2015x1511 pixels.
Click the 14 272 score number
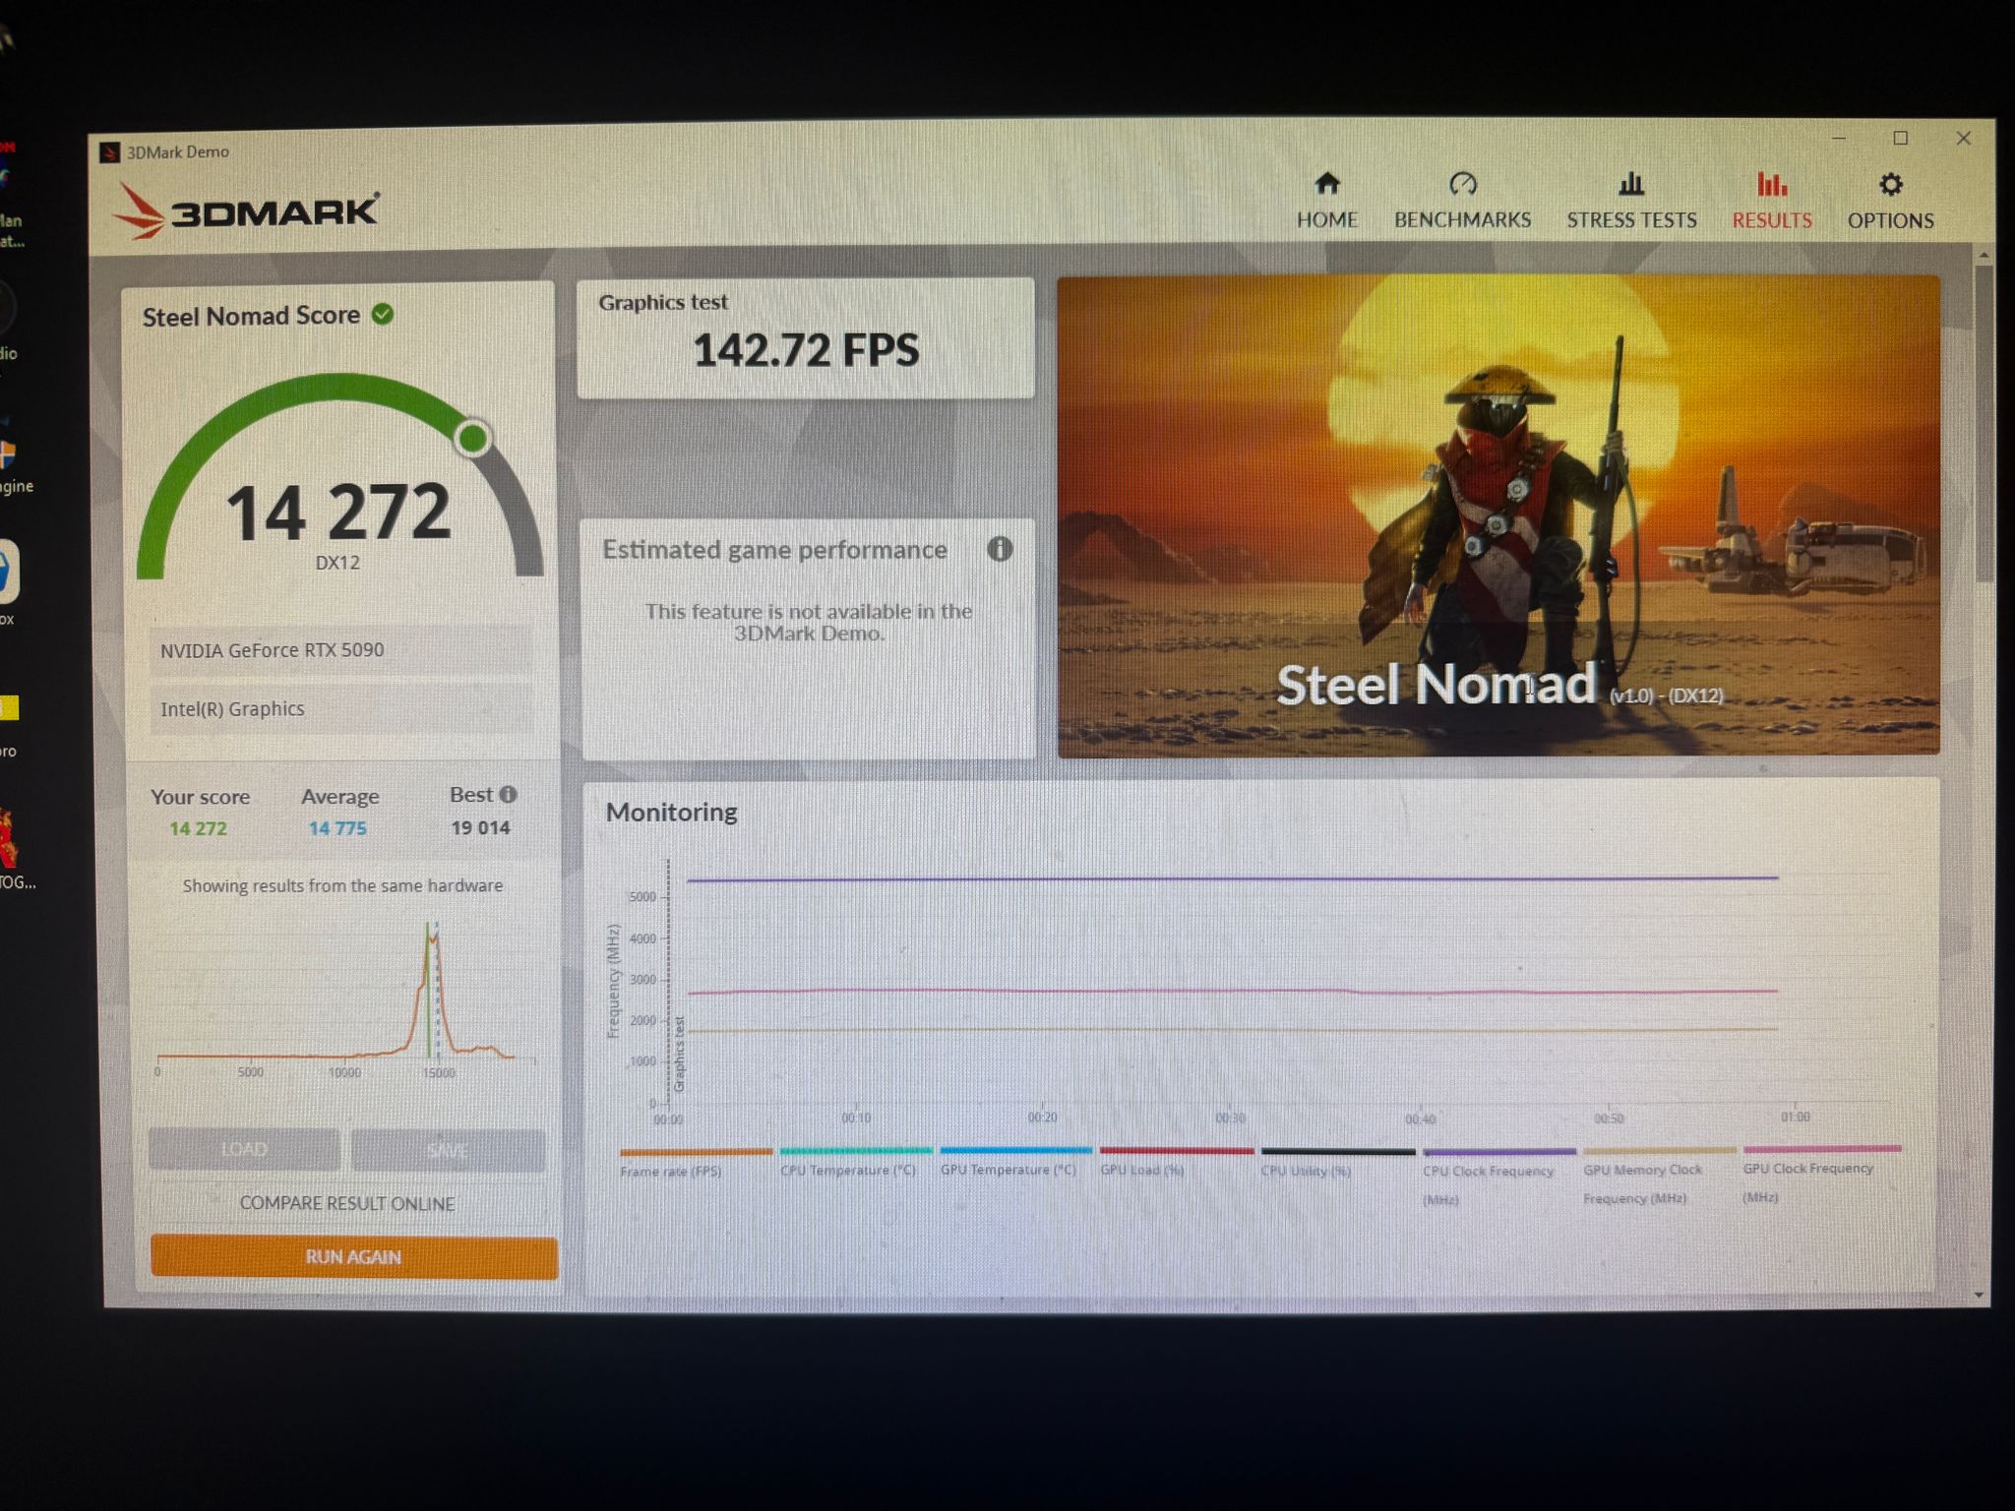point(337,512)
